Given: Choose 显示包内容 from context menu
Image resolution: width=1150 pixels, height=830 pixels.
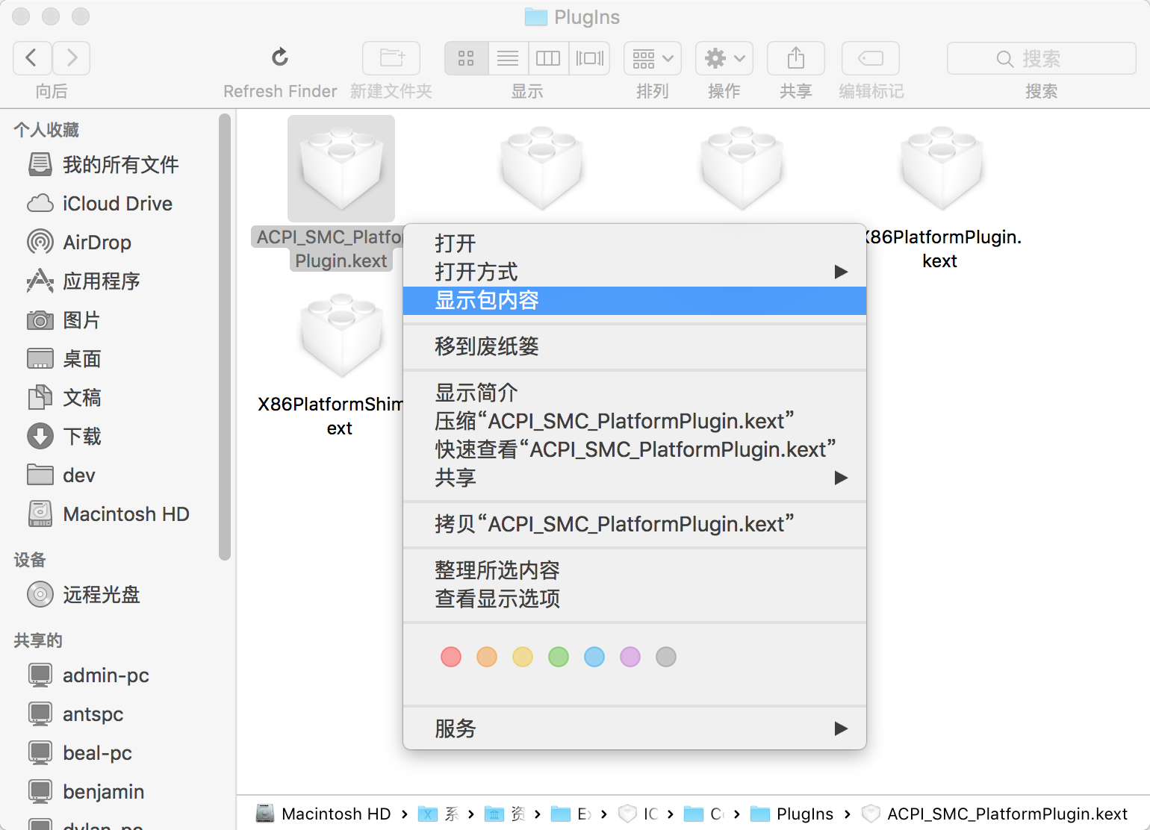Looking at the screenshot, I should 635,300.
